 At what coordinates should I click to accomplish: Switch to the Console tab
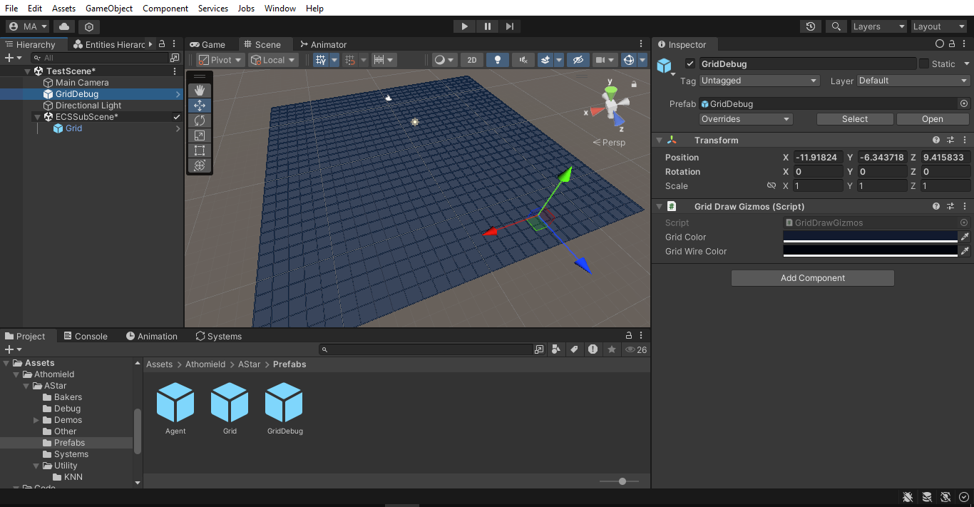tap(85, 337)
